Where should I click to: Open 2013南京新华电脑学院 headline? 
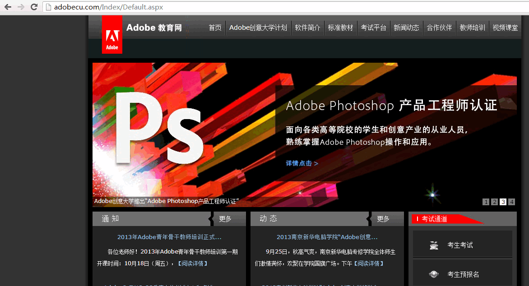point(327,237)
